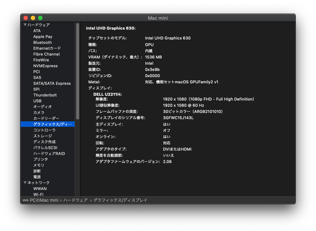Click the 1920 x 1080 FHD resolution value

[x=209, y=99]
